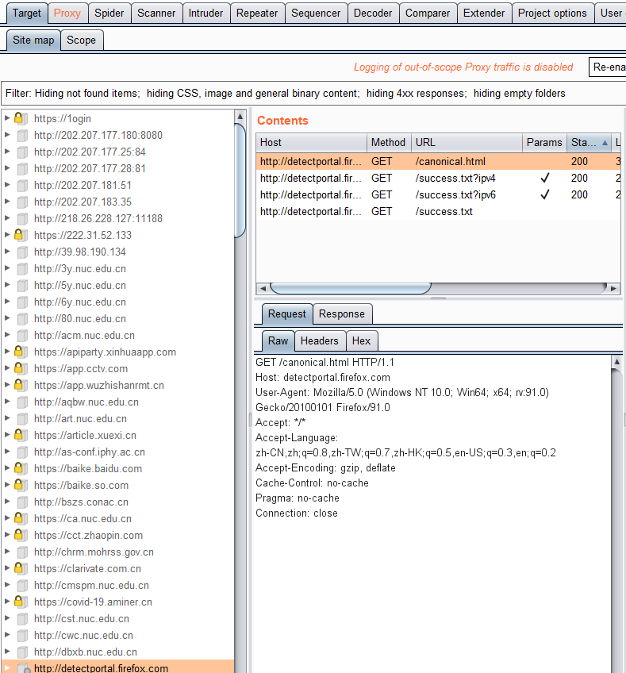626x673 pixels.
Task: Click the page icon beside http://3y.nuc.edu.cn
Action: pyautogui.click(x=22, y=269)
